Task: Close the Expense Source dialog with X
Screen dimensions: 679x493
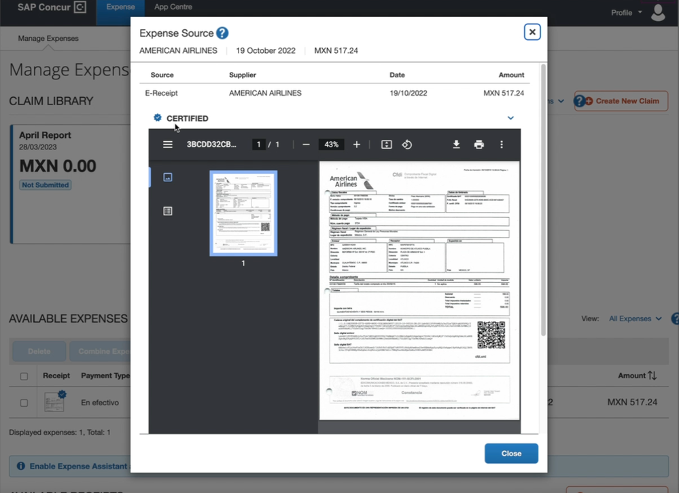Action: point(532,32)
